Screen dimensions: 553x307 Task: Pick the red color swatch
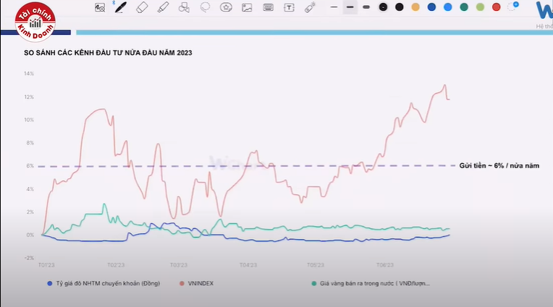[497, 7]
